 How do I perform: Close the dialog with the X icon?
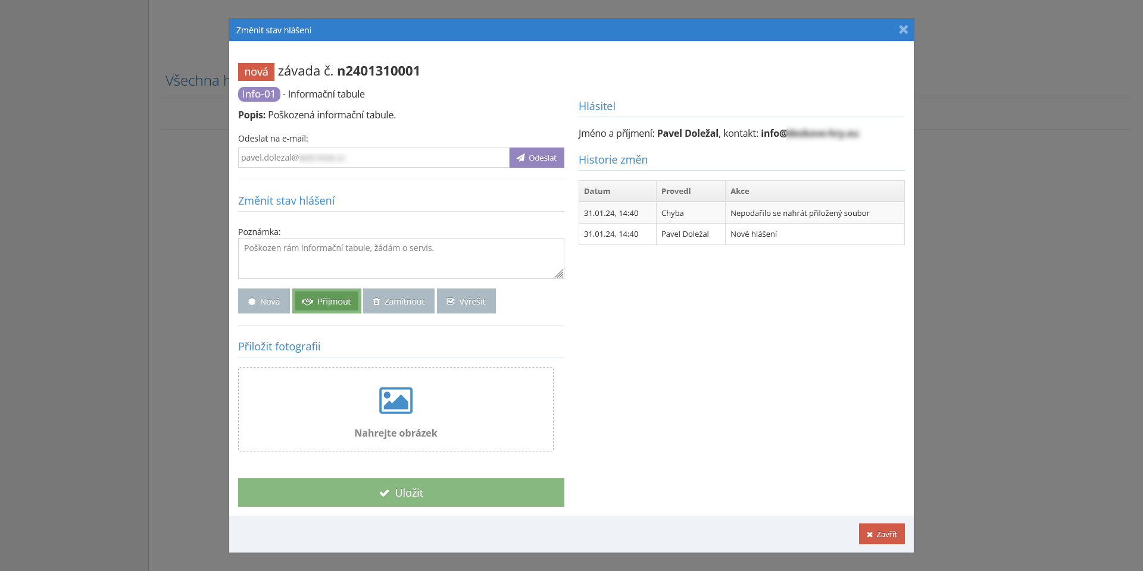pos(903,30)
